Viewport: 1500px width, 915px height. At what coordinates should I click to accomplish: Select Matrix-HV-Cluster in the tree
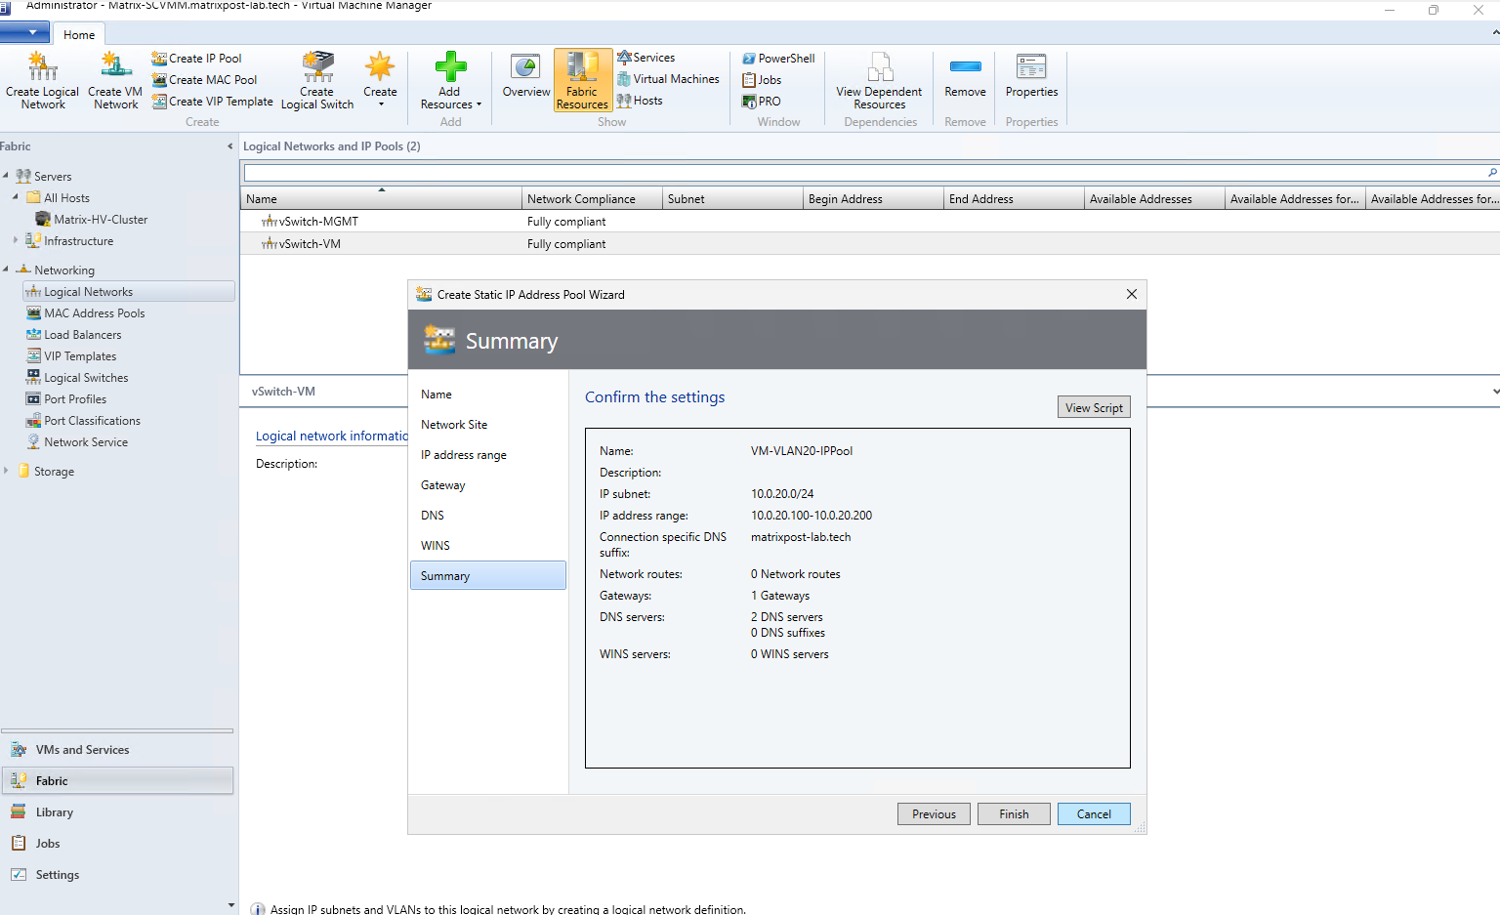(92, 220)
